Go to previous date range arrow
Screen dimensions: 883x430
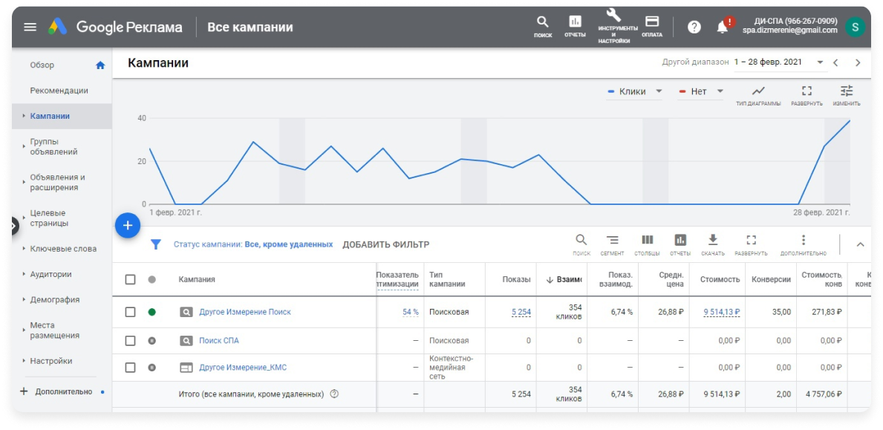pyautogui.click(x=835, y=62)
